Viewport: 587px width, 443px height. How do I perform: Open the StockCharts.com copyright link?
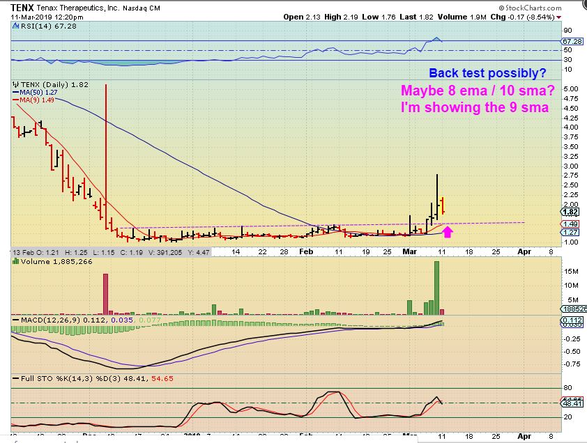(x=530, y=8)
